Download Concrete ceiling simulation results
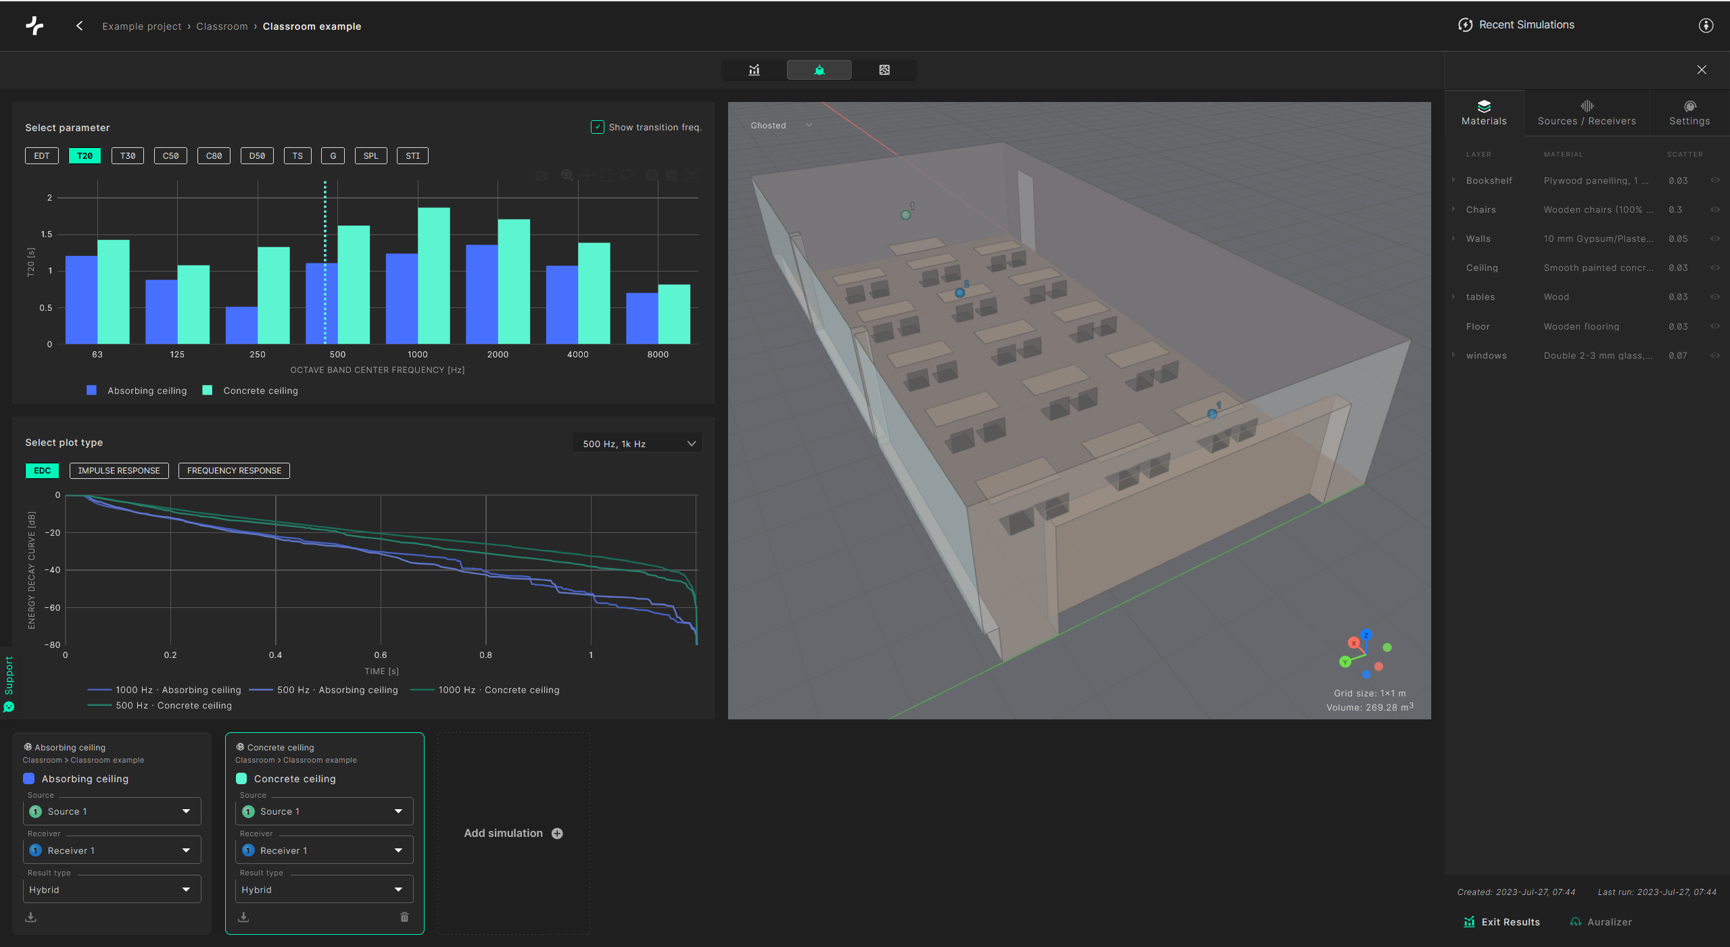 click(x=244, y=917)
